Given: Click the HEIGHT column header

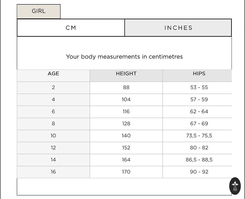Looking at the screenshot, I should tap(126, 74).
